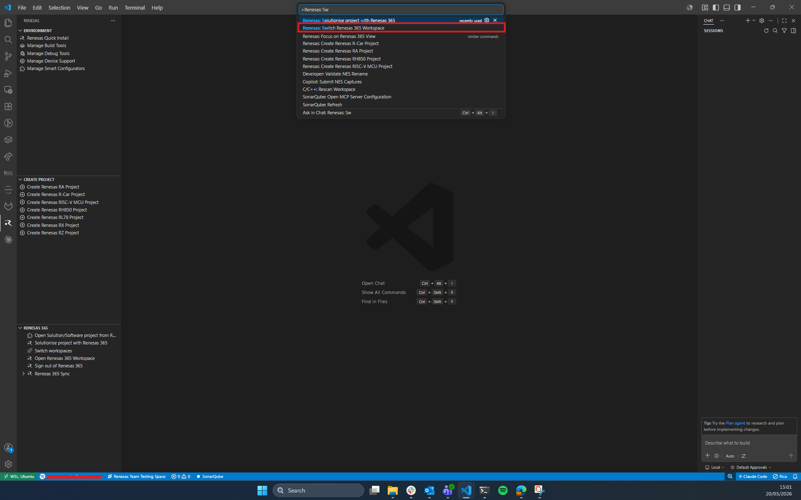Click the send arrow in chat input
Screen dimensions: 801x500
tap(791, 456)
